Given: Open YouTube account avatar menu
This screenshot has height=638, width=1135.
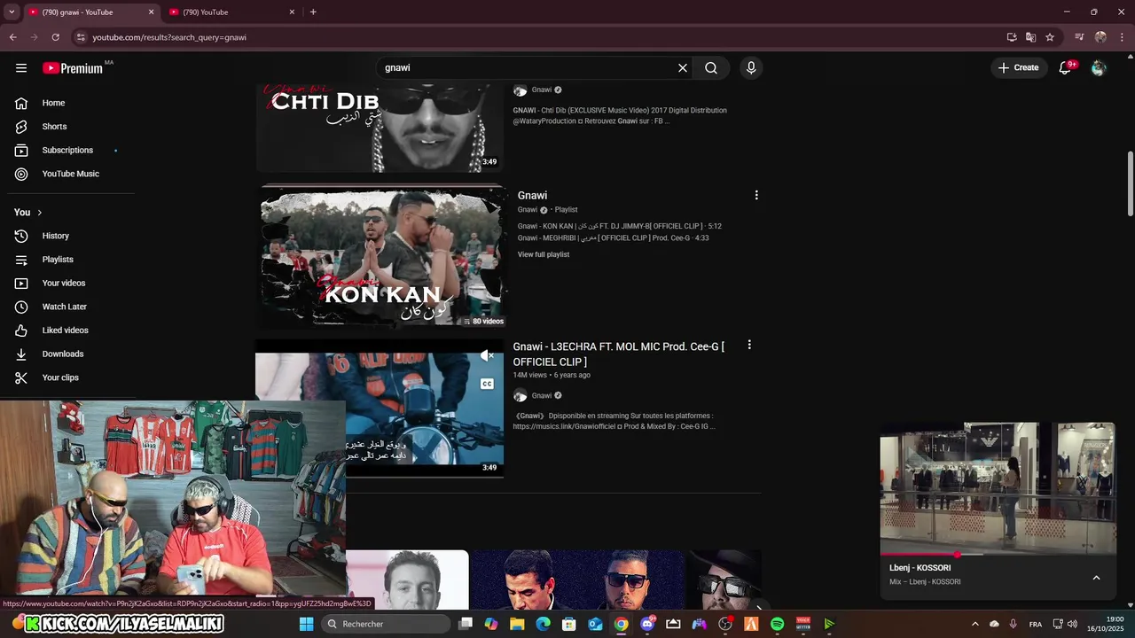Looking at the screenshot, I should coord(1099,68).
